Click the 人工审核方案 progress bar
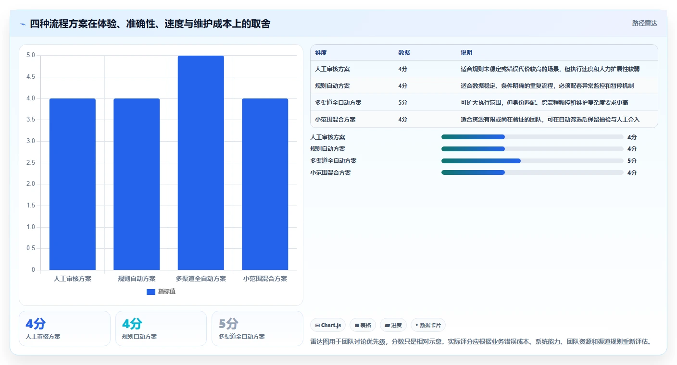Image resolution: width=677 pixels, height=365 pixels. [x=532, y=137]
